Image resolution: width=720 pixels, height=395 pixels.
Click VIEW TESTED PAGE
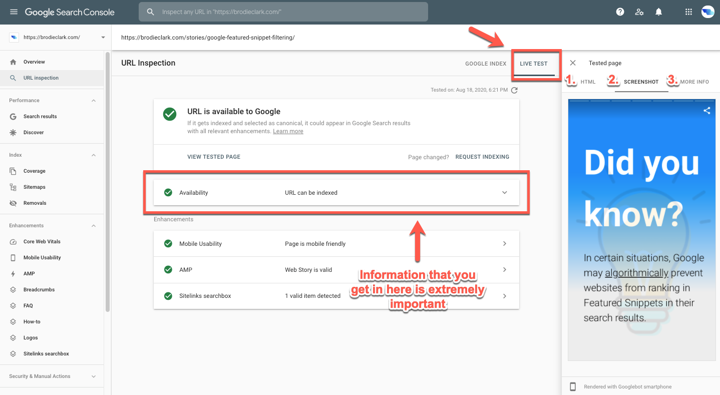tap(214, 157)
